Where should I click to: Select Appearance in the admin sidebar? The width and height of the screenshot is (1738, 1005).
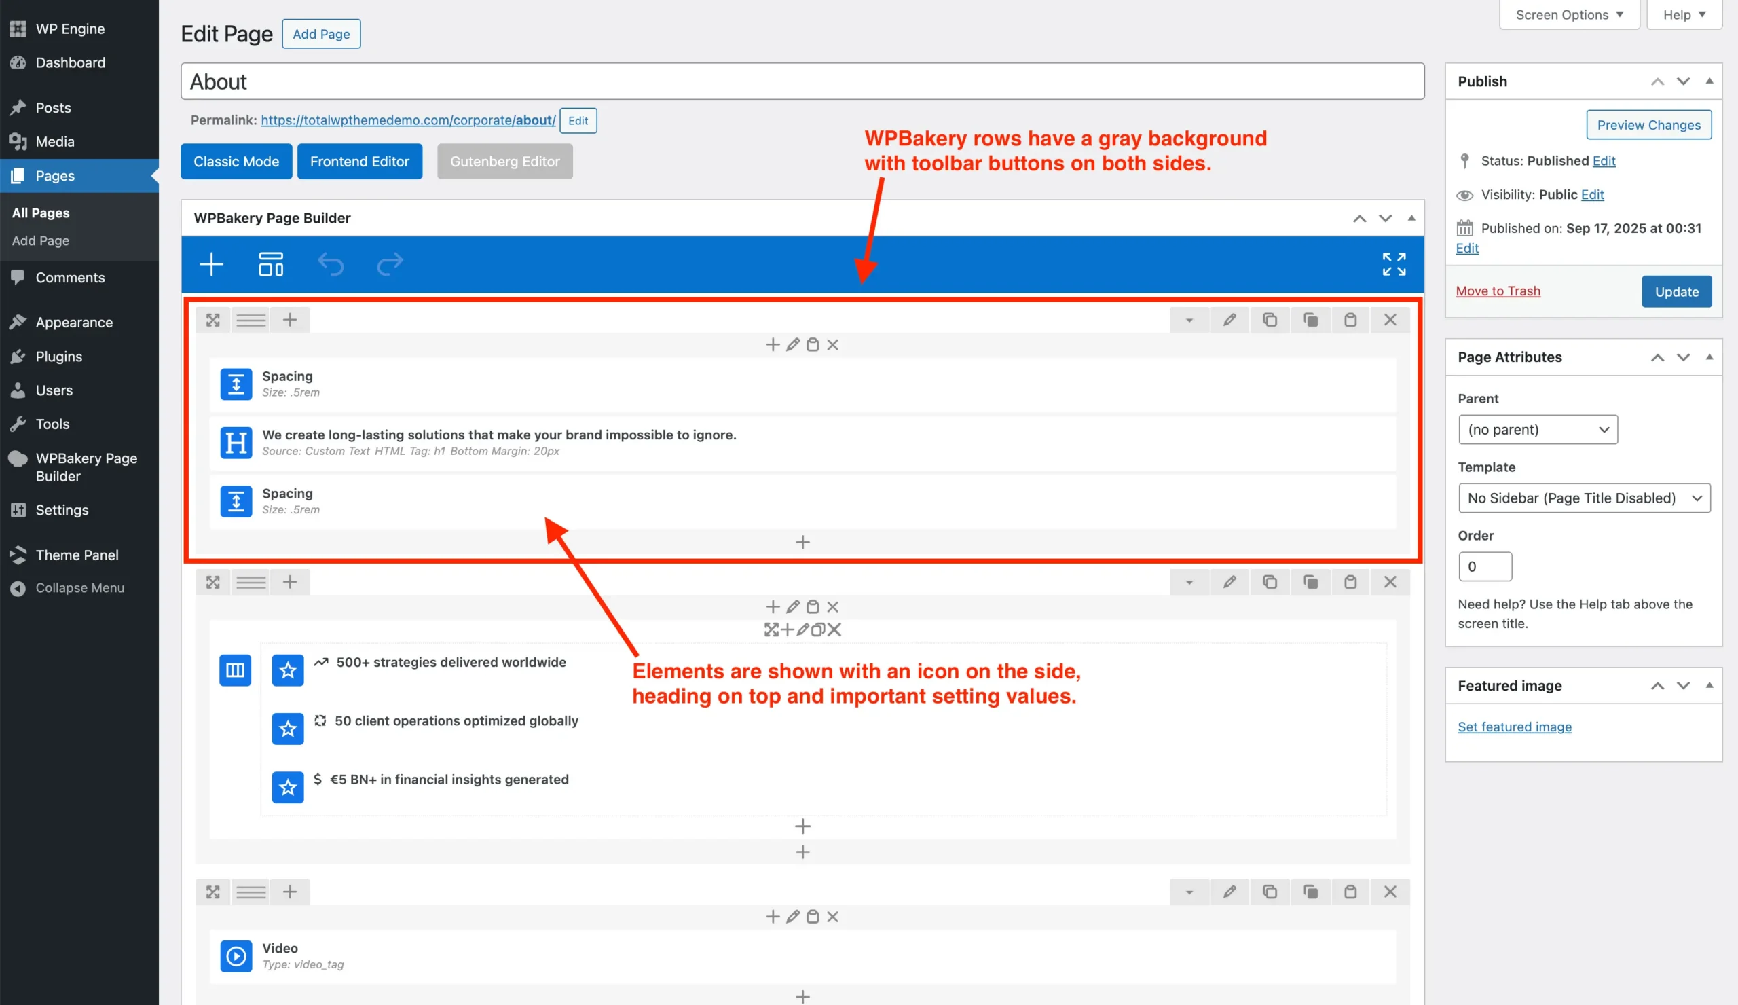(74, 321)
